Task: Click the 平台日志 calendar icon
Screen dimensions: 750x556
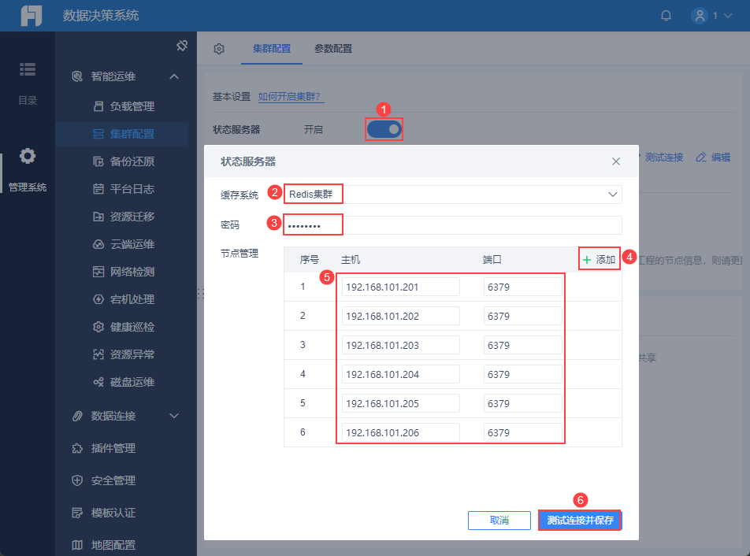Action: (98, 189)
